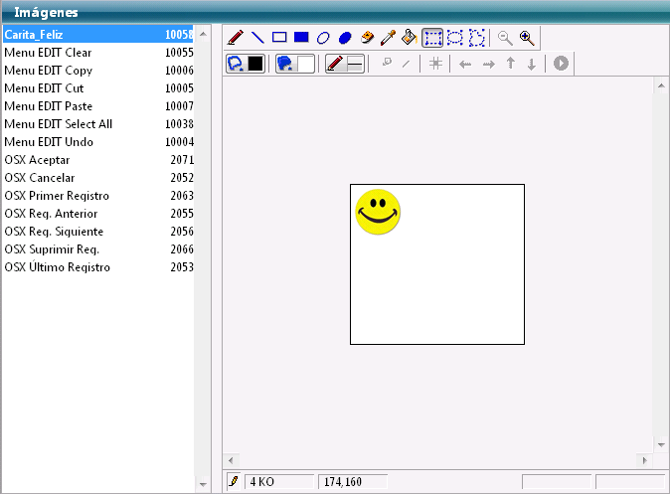Screen dimensions: 670x494
Task: Click the zoom in magnifier
Action: point(527,38)
